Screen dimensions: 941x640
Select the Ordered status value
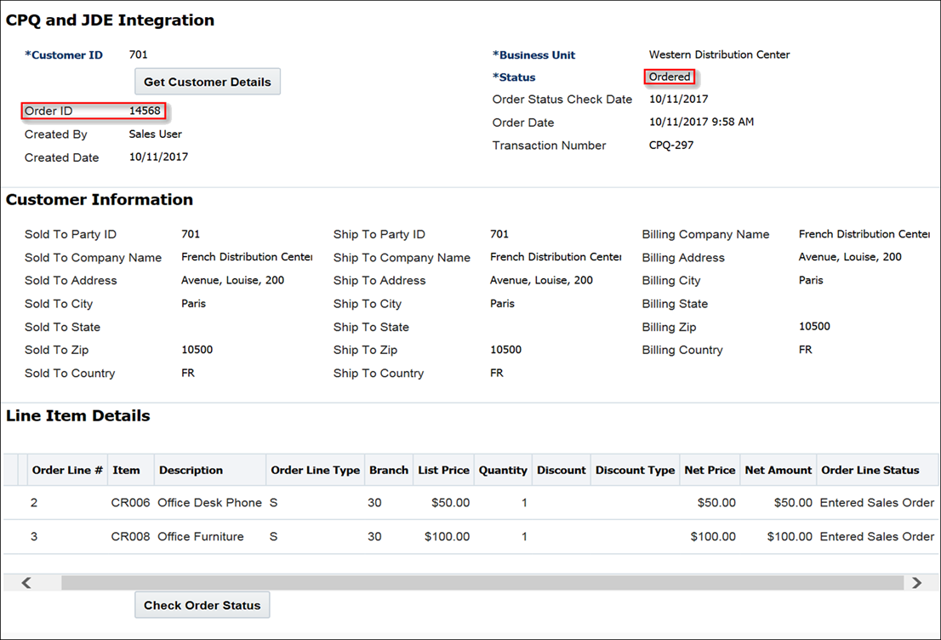click(x=670, y=76)
